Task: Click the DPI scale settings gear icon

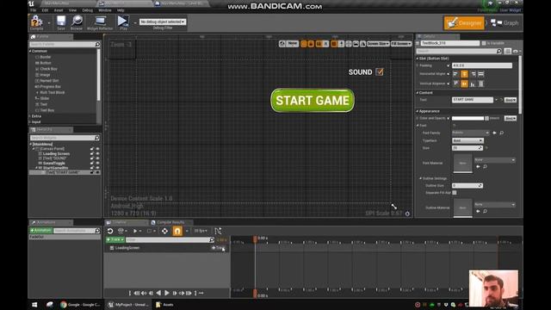Action: point(407,214)
